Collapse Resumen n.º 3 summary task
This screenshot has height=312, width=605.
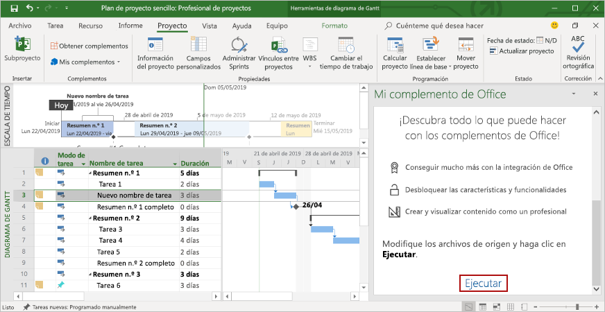(90, 275)
